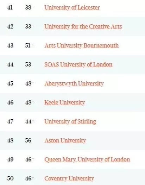This screenshot has width=145, height=185.
Task: Click previous rank 53 for SOAS
Action: pyautogui.click(x=28, y=64)
